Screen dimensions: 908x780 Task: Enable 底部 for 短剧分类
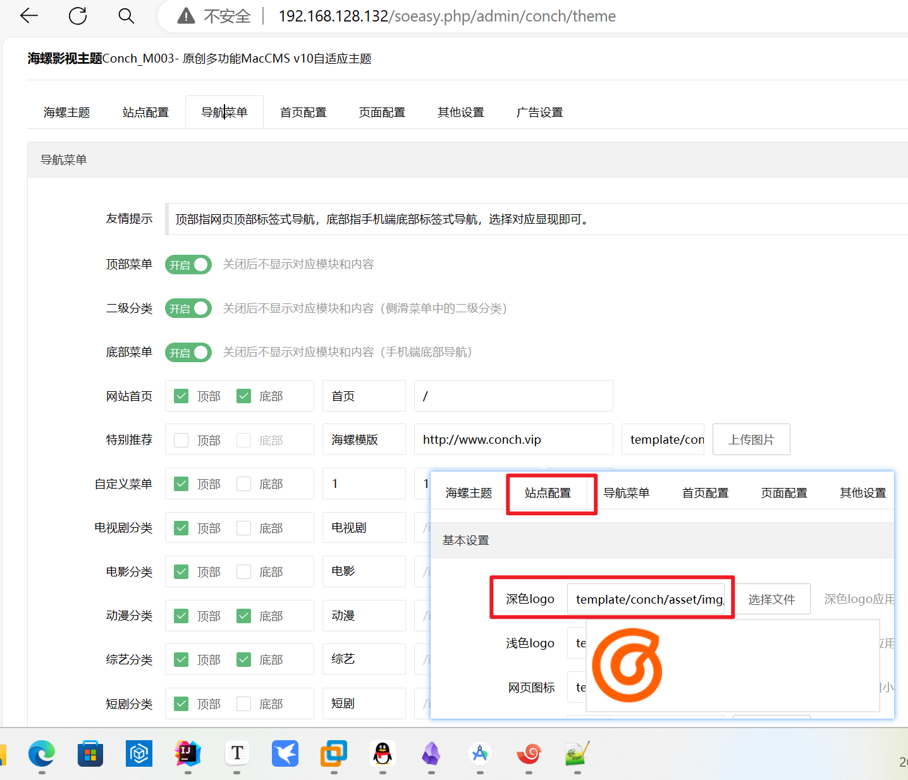pos(244,704)
